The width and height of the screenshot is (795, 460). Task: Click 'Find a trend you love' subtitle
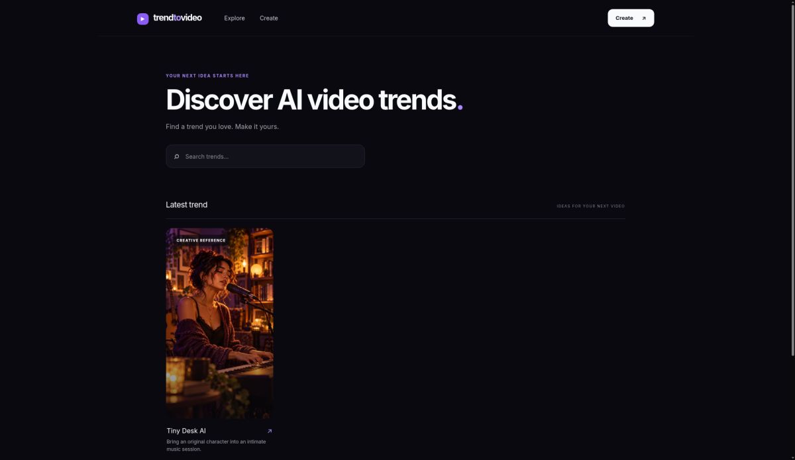coord(222,126)
